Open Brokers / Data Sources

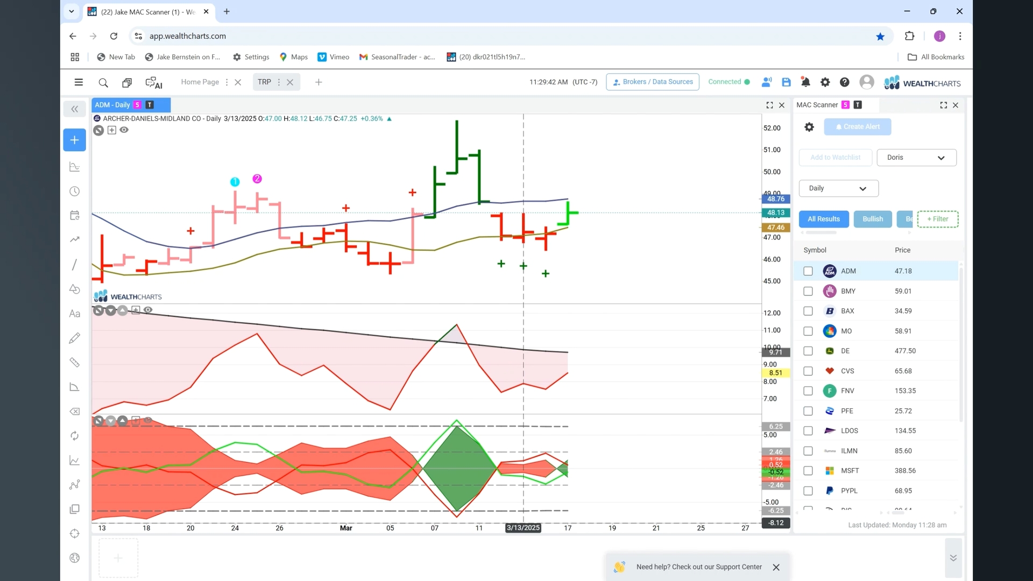click(653, 82)
